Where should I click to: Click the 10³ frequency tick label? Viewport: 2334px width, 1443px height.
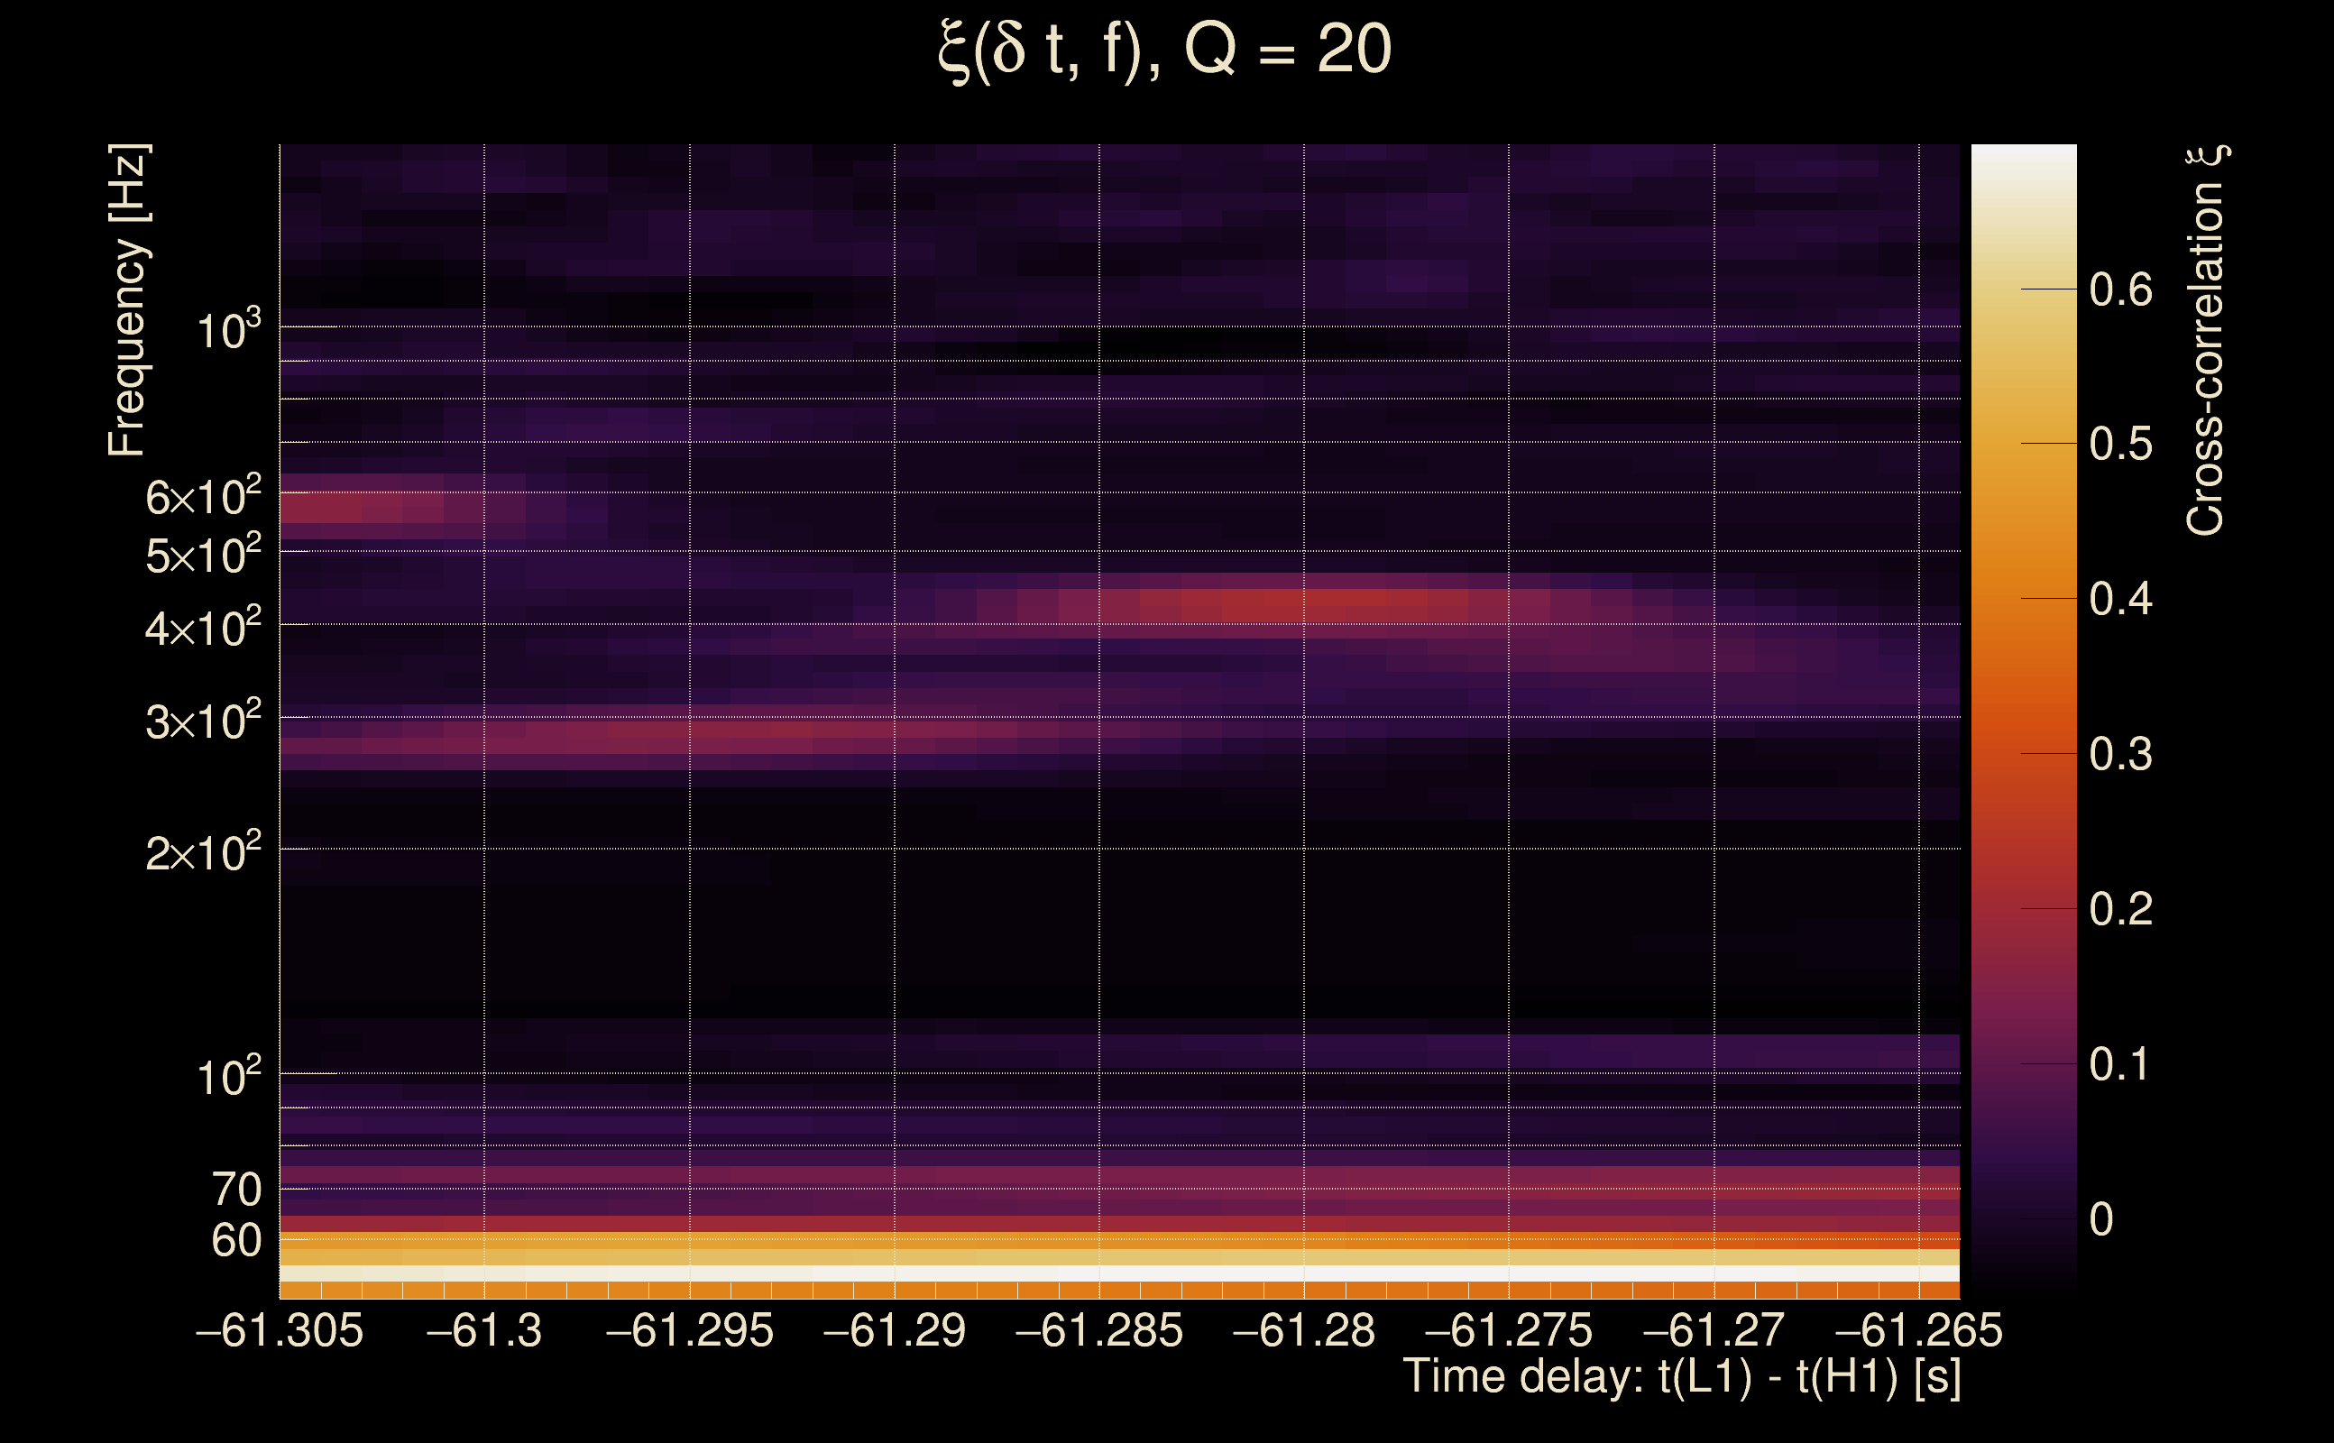227,330
